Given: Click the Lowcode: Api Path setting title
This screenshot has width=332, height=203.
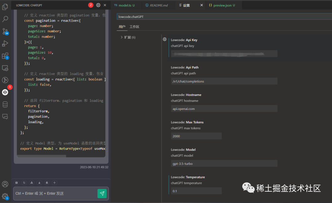Looking at the screenshot, I should (x=185, y=67).
